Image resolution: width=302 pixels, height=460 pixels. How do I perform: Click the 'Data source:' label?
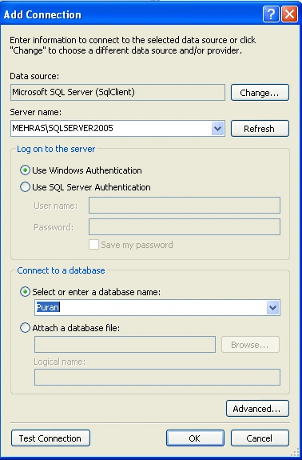tap(34, 76)
